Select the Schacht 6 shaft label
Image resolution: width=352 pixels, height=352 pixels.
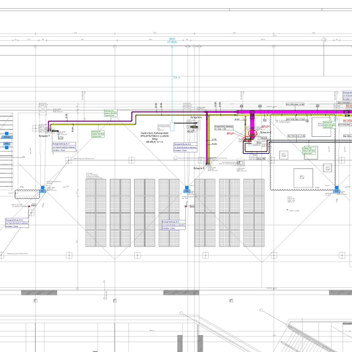[196, 118]
